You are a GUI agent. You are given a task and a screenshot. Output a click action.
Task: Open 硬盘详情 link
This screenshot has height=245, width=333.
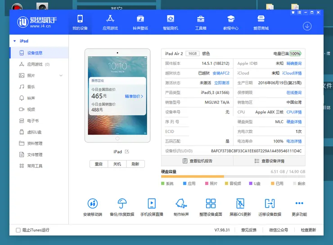tap(294, 122)
